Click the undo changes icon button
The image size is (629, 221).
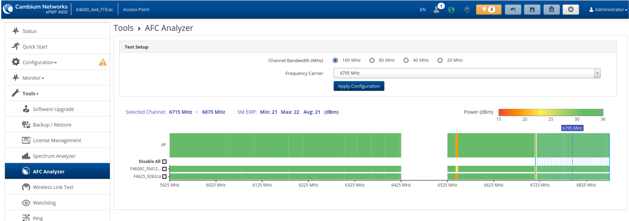pyautogui.click(x=513, y=9)
